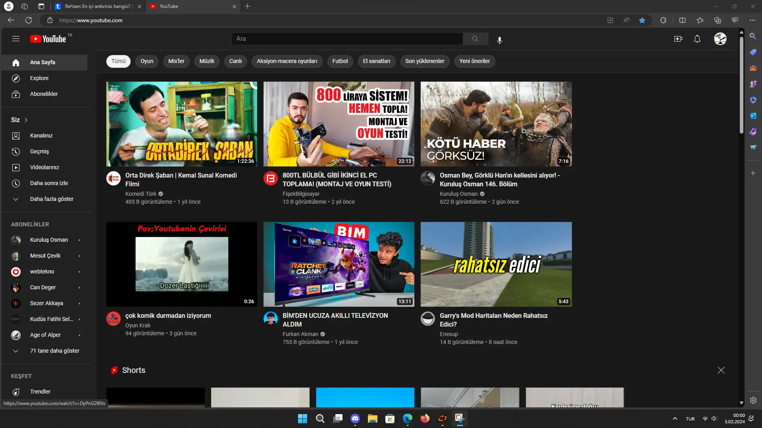Open Can Değer subscription channel
The width and height of the screenshot is (762, 428).
(x=44, y=288)
